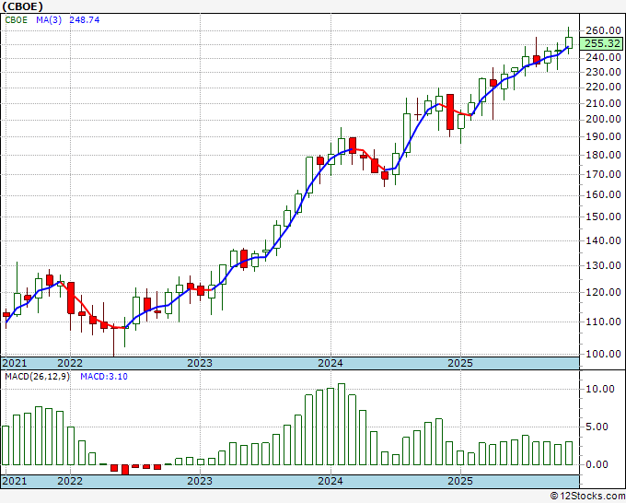The width and height of the screenshot is (626, 503).
Task: Open the 12Stock.com watermark link
Action: tap(585, 497)
